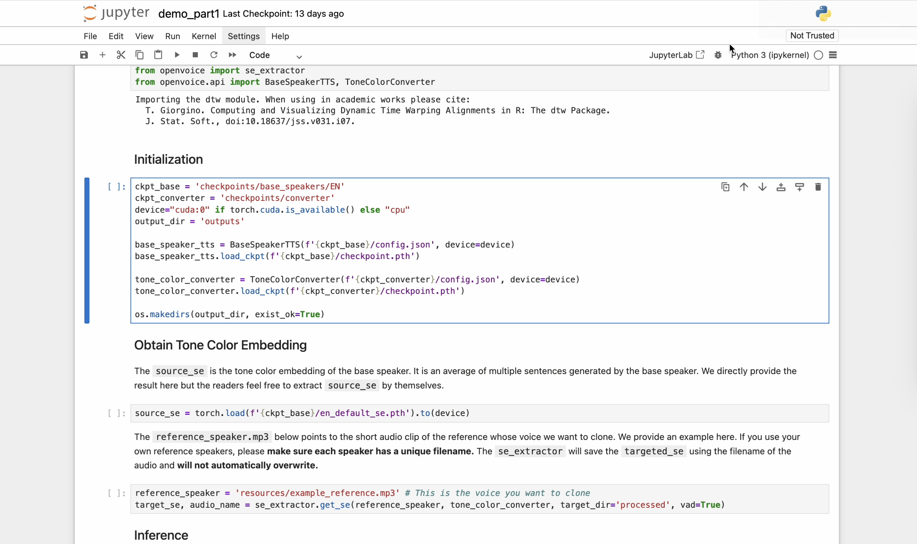Open the Kernel menu

tap(204, 36)
